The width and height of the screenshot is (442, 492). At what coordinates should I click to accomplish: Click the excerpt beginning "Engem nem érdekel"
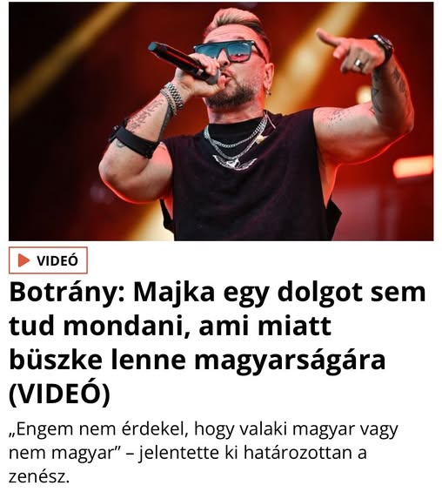203,453
